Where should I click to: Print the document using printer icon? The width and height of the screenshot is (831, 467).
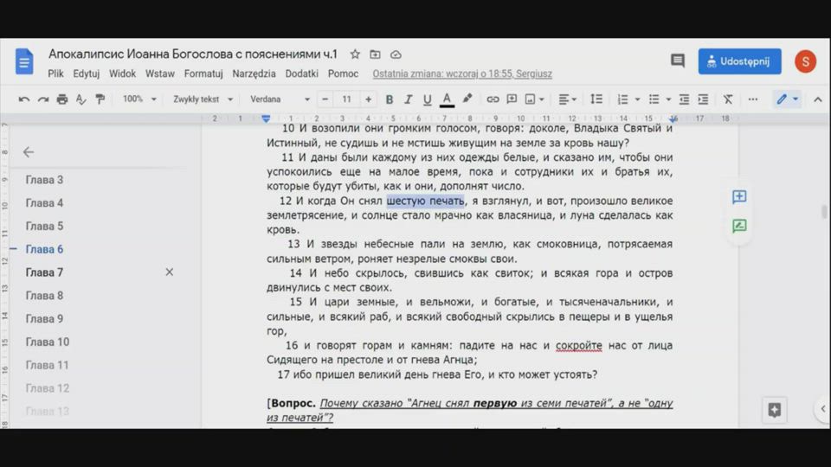click(62, 99)
